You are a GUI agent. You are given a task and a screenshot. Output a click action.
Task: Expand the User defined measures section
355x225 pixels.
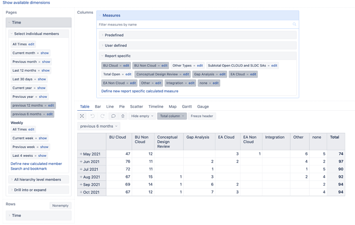198,45
